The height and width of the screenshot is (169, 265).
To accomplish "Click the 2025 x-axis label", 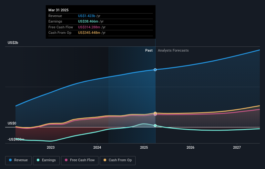I will point(144,148).
